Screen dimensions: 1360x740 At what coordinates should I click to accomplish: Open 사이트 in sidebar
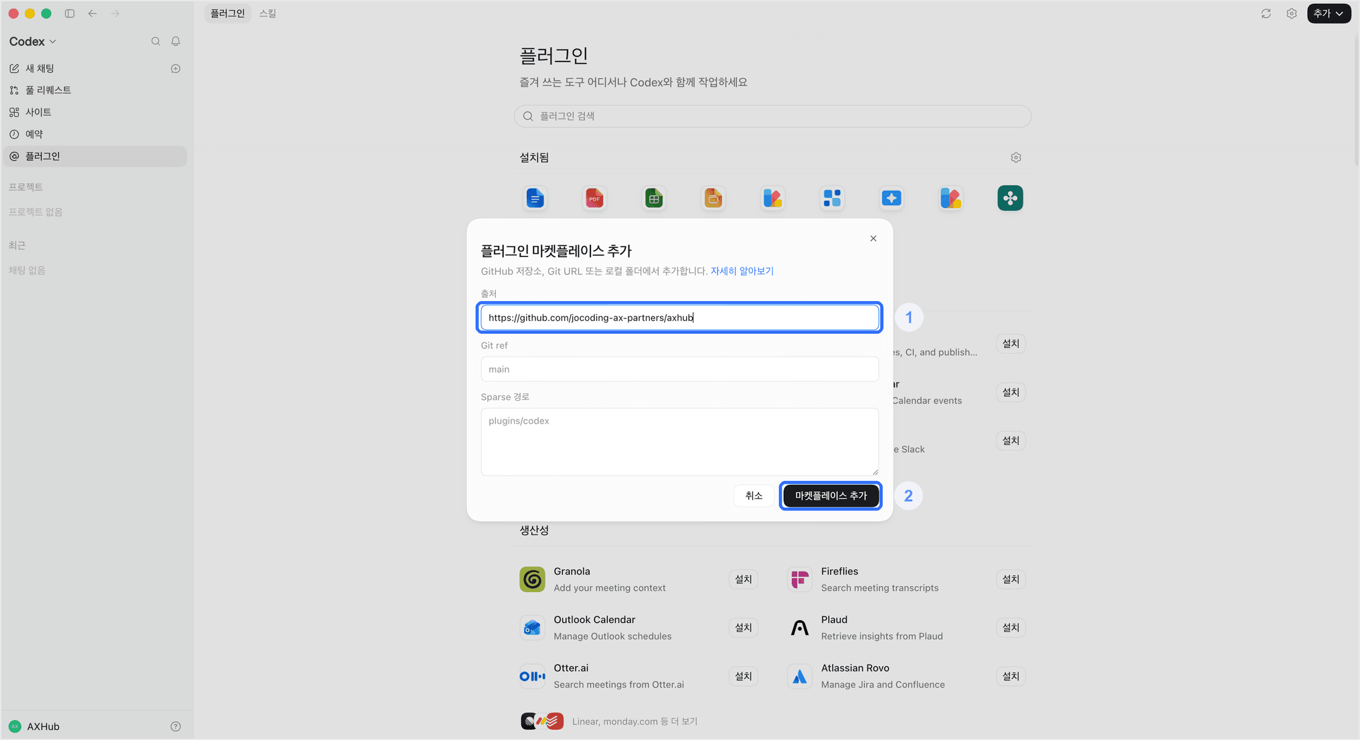coord(95,112)
